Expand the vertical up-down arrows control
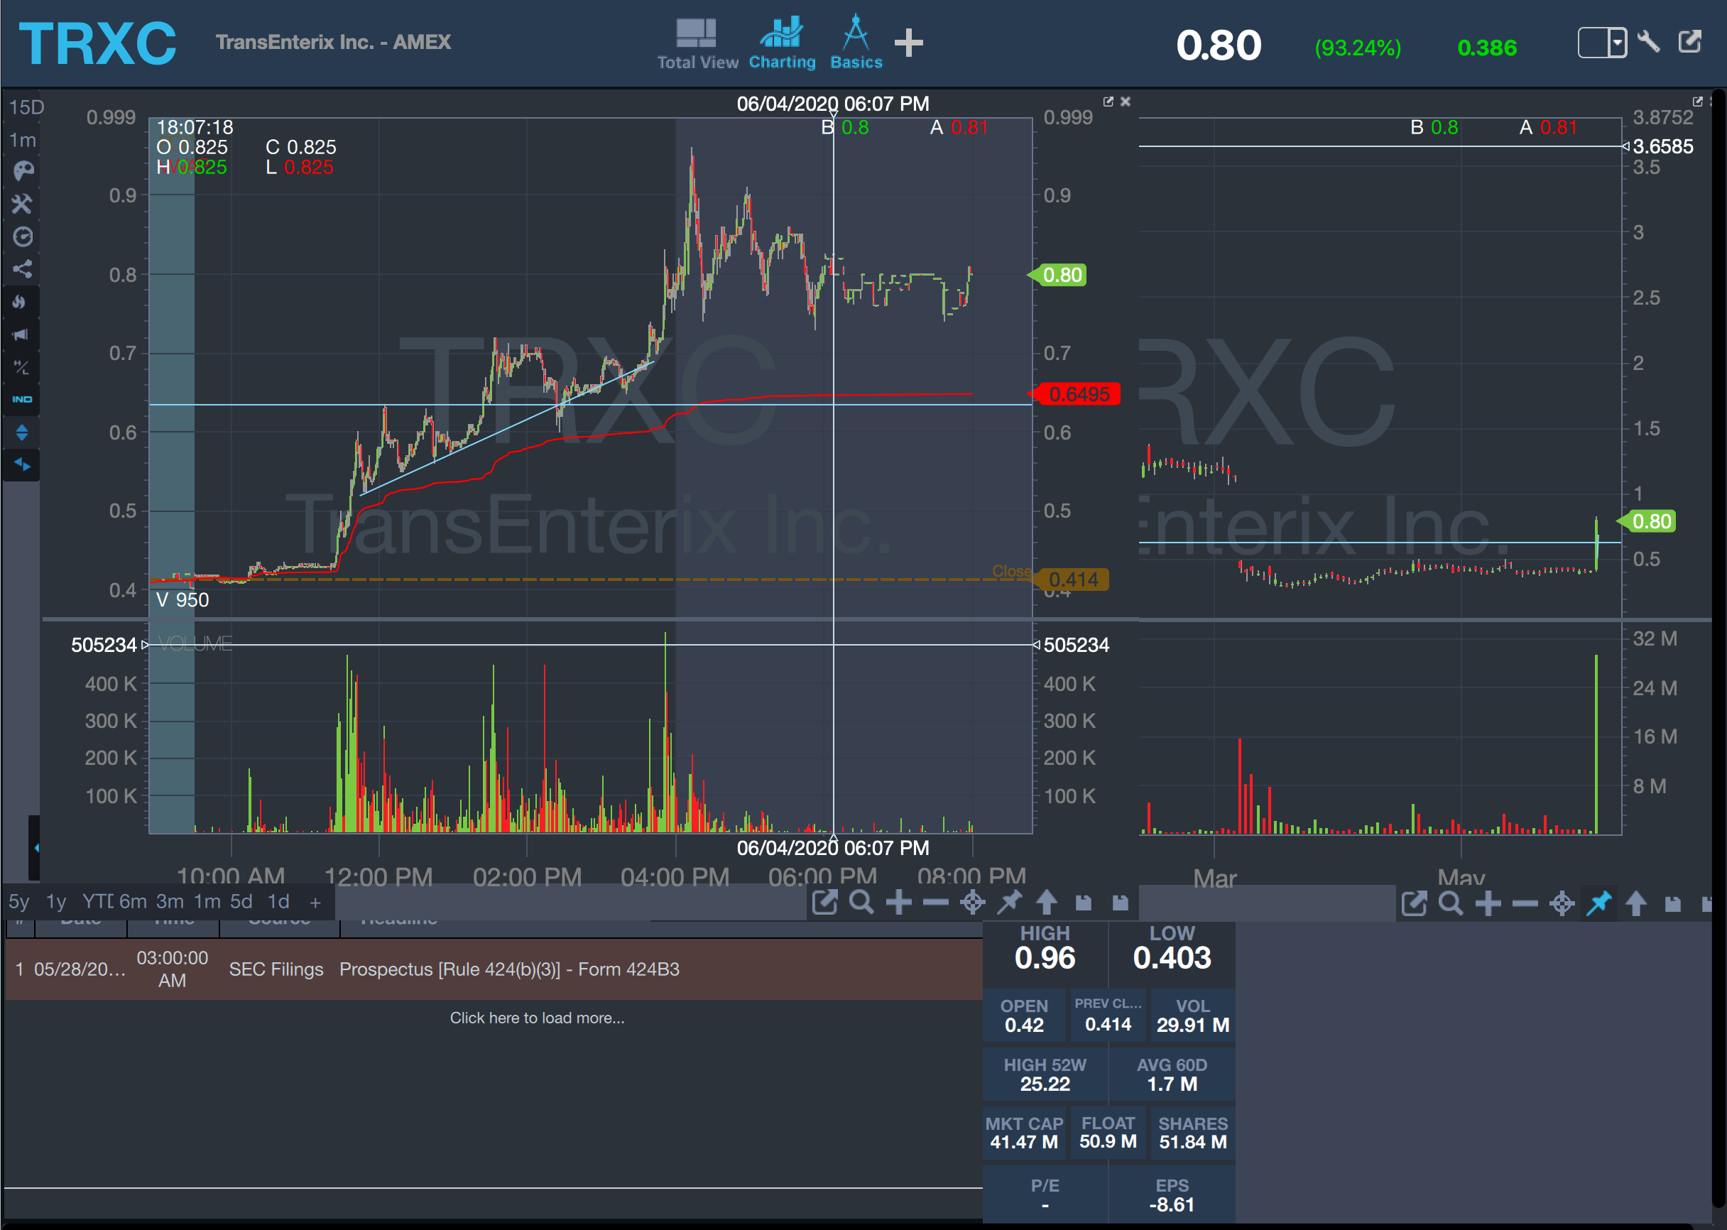Screen dimensions: 1727x1230 pyautogui.click(x=22, y=432)
